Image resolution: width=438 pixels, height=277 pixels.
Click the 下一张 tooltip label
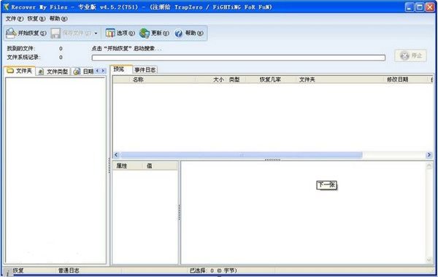pyautogui.click(x=326, y=184)
